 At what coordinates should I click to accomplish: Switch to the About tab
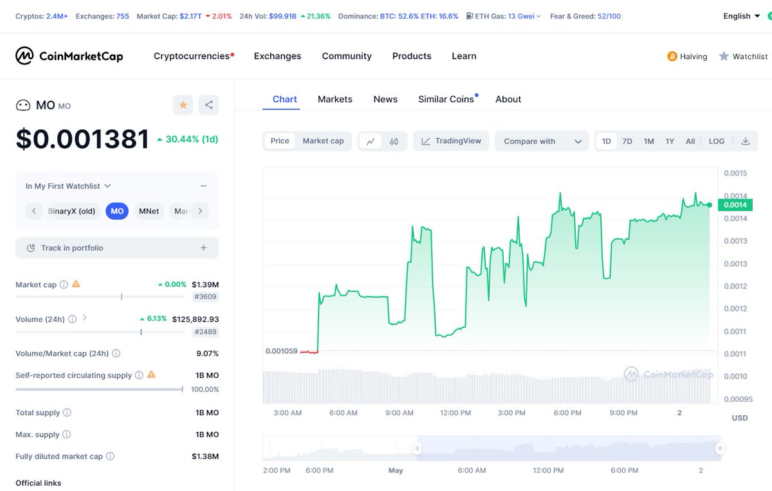pos(508,99)
